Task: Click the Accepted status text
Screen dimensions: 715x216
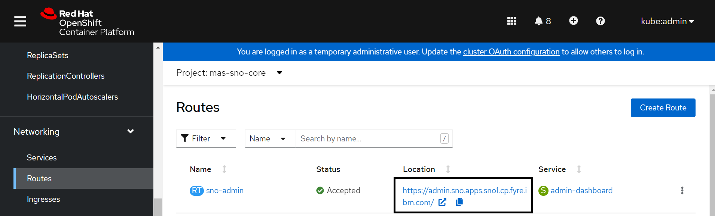Action: coord(343,191)
